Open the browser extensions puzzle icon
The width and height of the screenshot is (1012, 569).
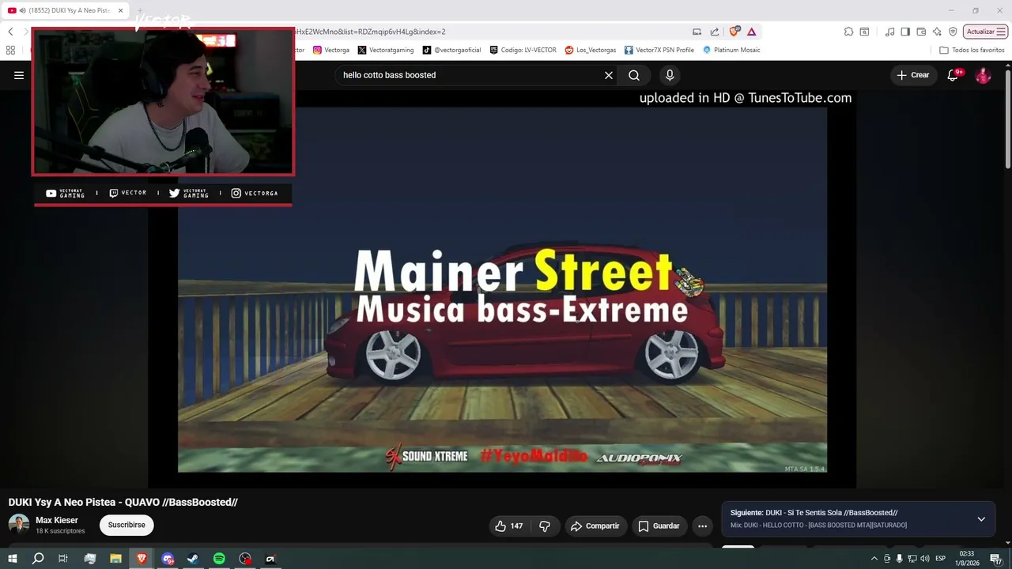click(x=848, y=32)
